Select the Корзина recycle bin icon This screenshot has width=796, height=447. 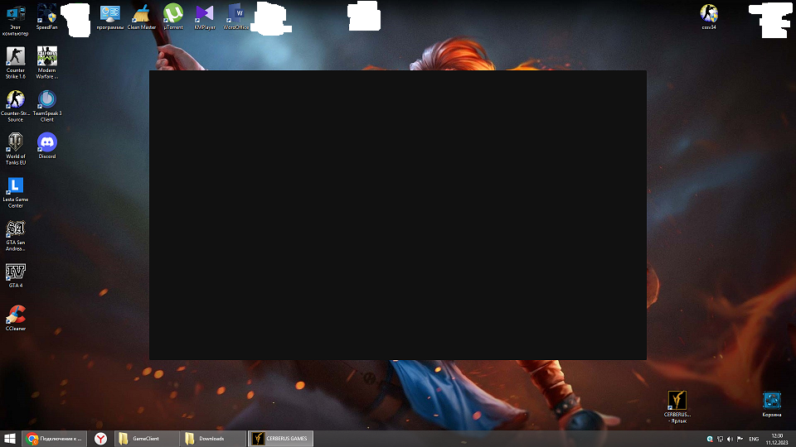[772, 404]
